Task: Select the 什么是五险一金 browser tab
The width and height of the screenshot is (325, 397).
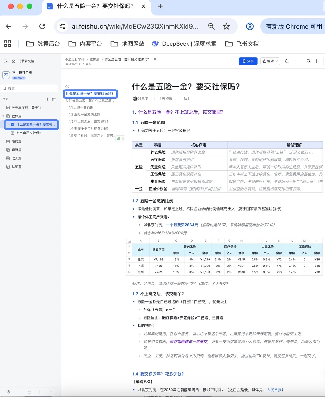Action: coord(96,6)
